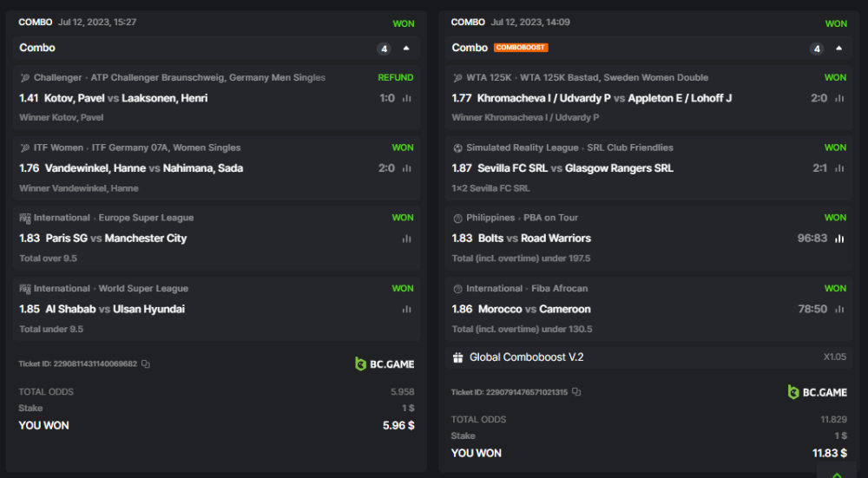Viewport: 868px width, 478px height.
Task: Click the left ticket BC.GAME logo
Action: [385, 364]
